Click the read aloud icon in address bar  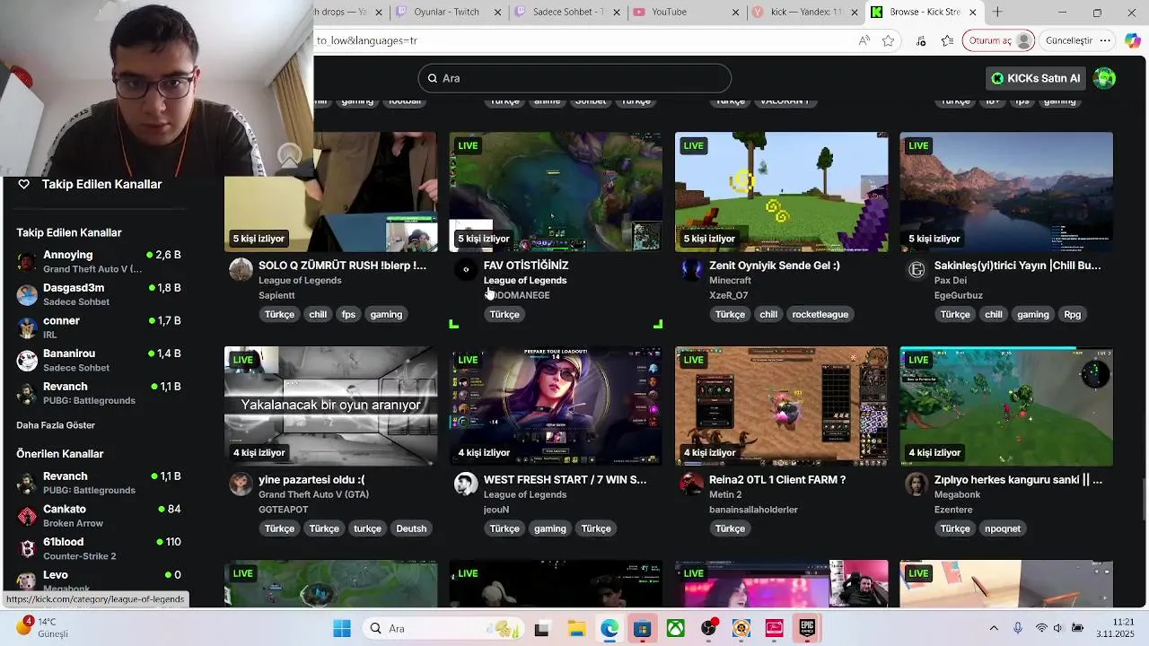click(x=864, y=40)
